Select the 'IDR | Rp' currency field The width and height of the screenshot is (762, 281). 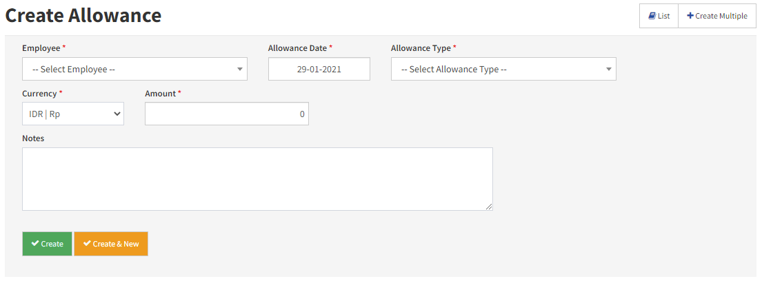click(73, 114)
